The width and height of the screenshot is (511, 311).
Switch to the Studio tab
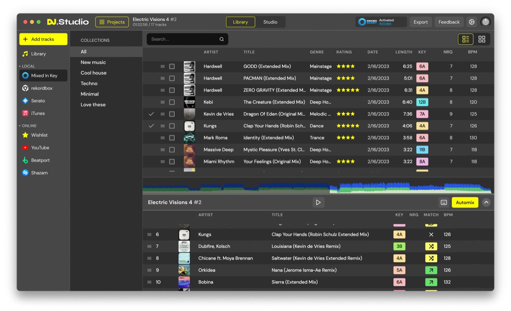pos(270,22)
